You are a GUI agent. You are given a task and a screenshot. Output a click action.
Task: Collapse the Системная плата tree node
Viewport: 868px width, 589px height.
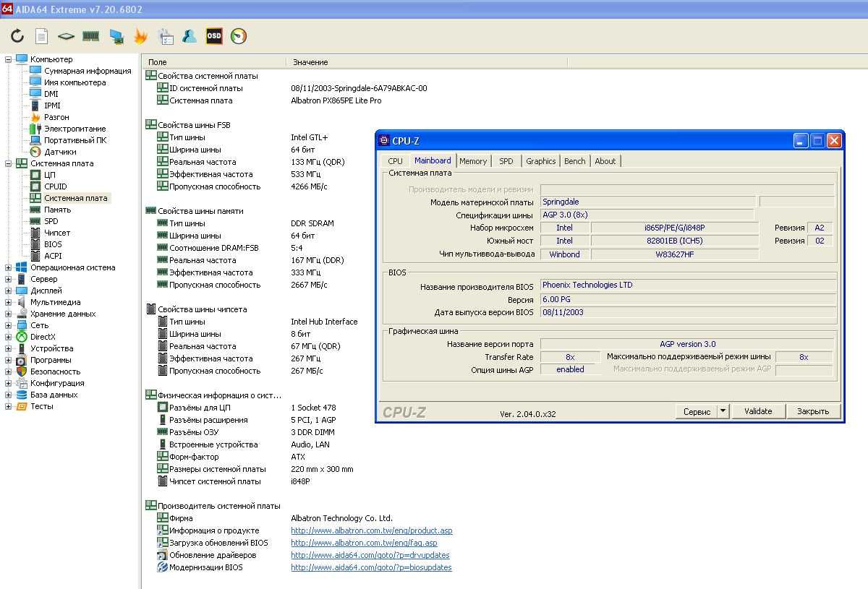pos(9,163)
